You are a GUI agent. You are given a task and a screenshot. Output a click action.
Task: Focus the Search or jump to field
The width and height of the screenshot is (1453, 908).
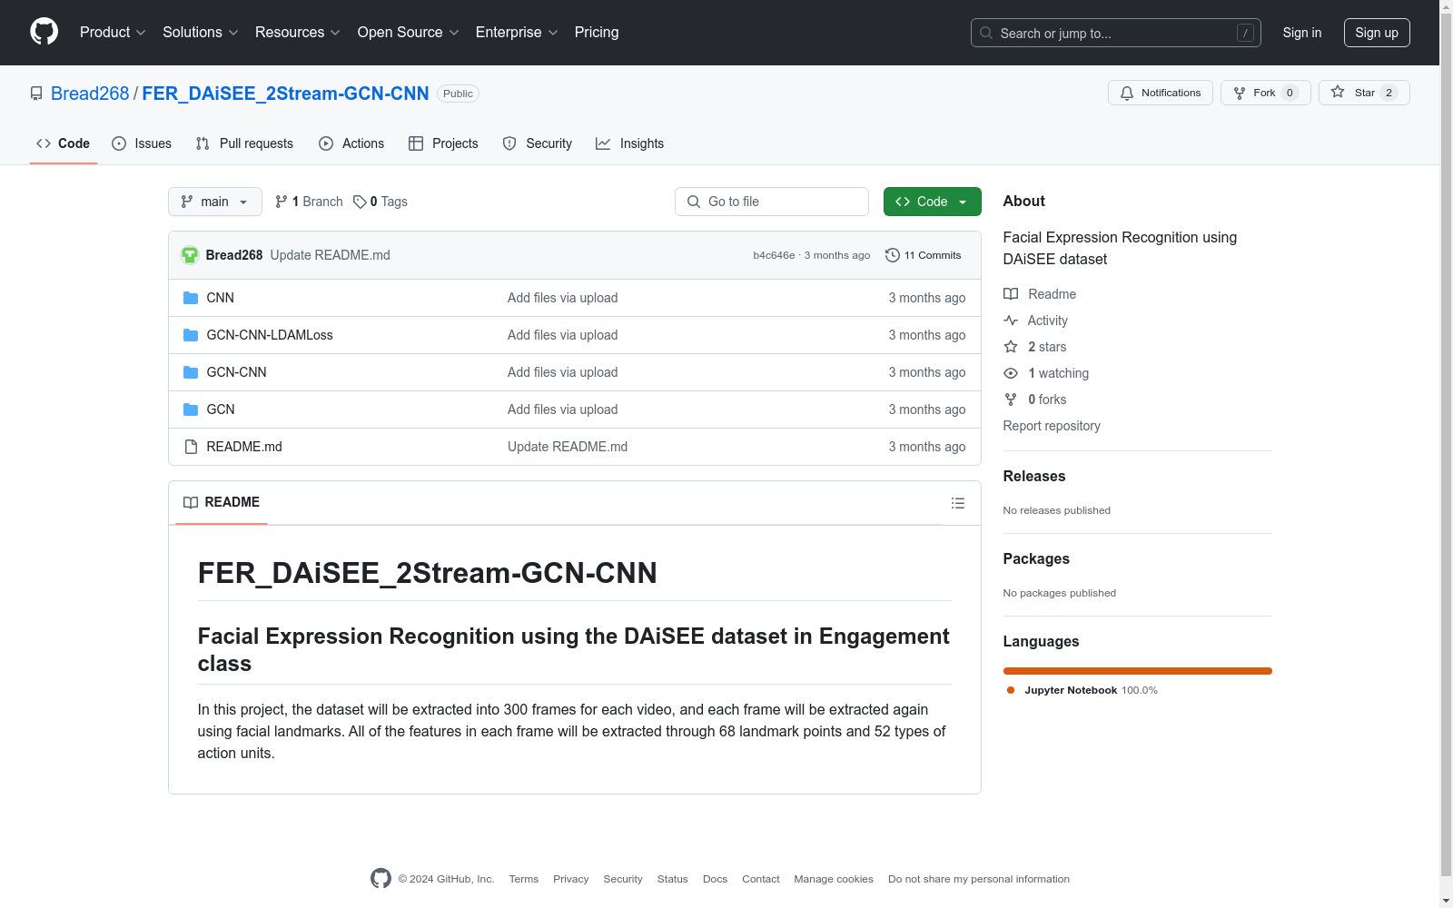[1115, 33]
